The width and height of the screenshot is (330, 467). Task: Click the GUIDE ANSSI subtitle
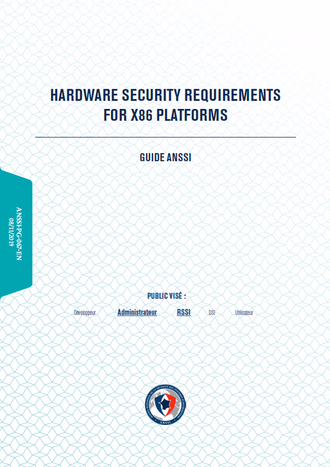click(166, 157)
